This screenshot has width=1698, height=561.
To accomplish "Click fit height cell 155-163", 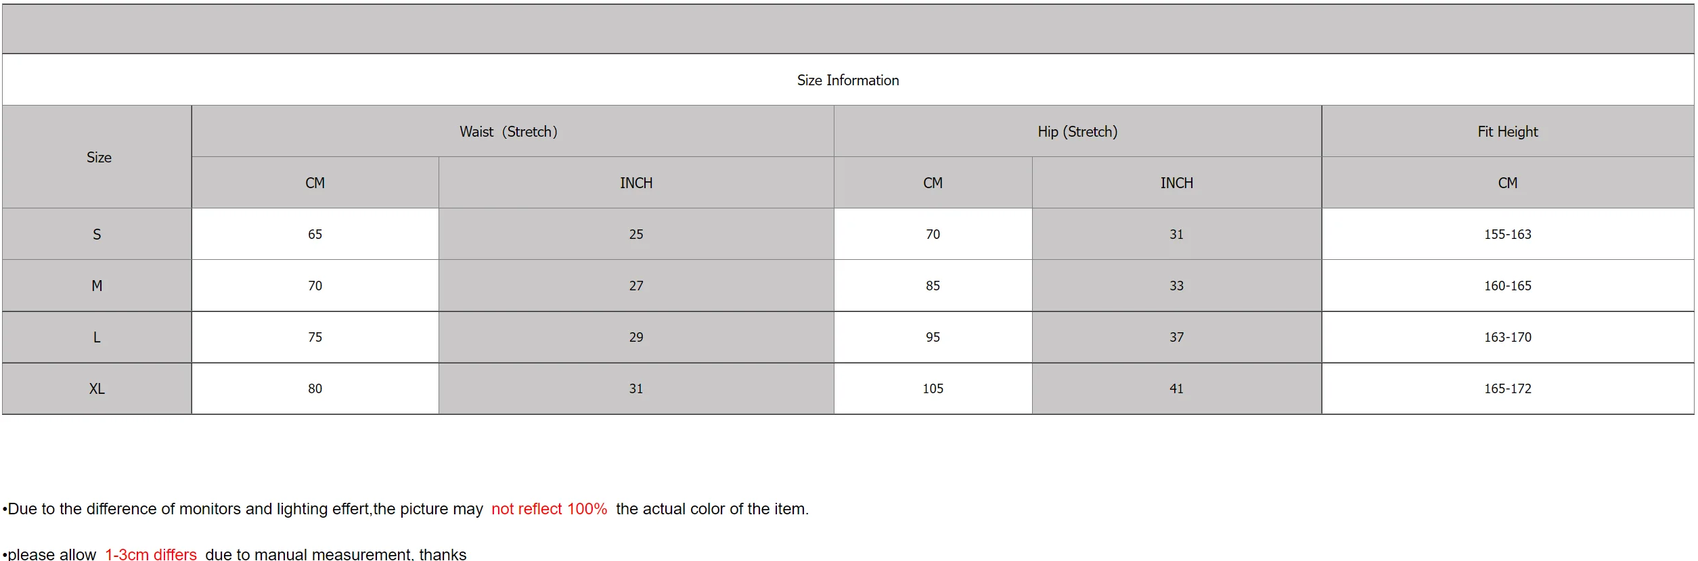I will [1507, 234].
